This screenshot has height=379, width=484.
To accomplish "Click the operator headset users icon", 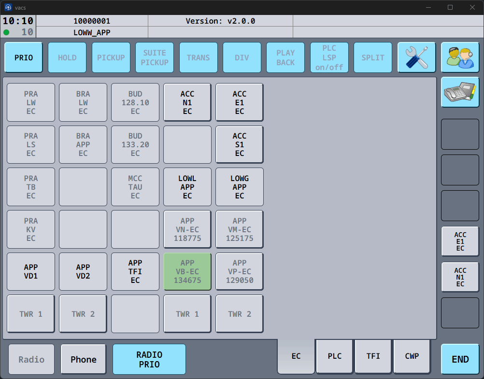I will [460, 57].
